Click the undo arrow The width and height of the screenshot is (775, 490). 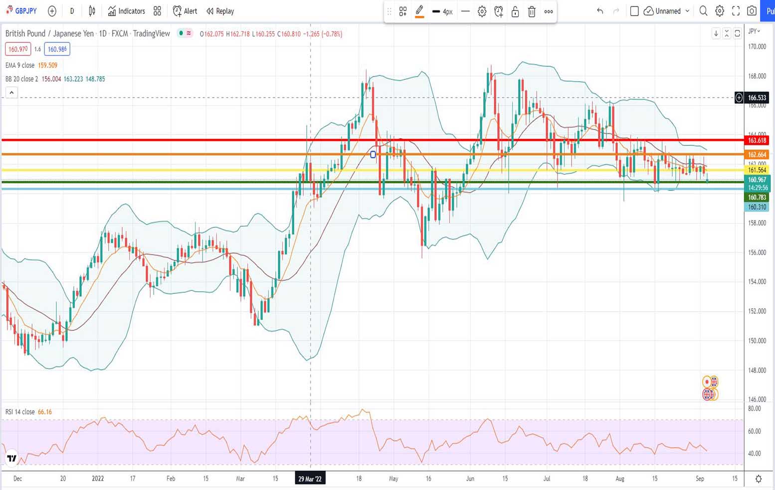(600, 11)
